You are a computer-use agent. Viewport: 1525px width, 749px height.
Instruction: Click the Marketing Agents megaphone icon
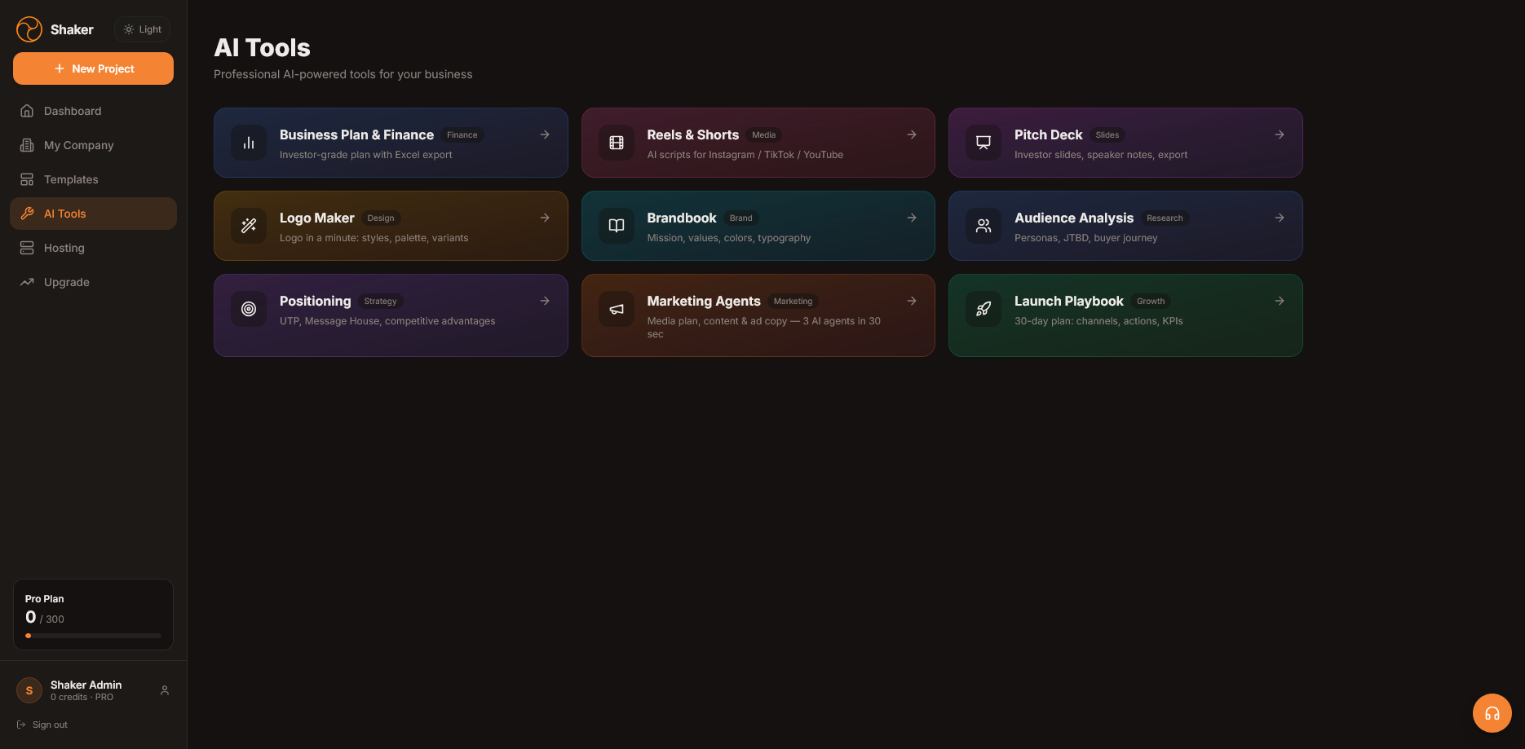tap(617, 309)
